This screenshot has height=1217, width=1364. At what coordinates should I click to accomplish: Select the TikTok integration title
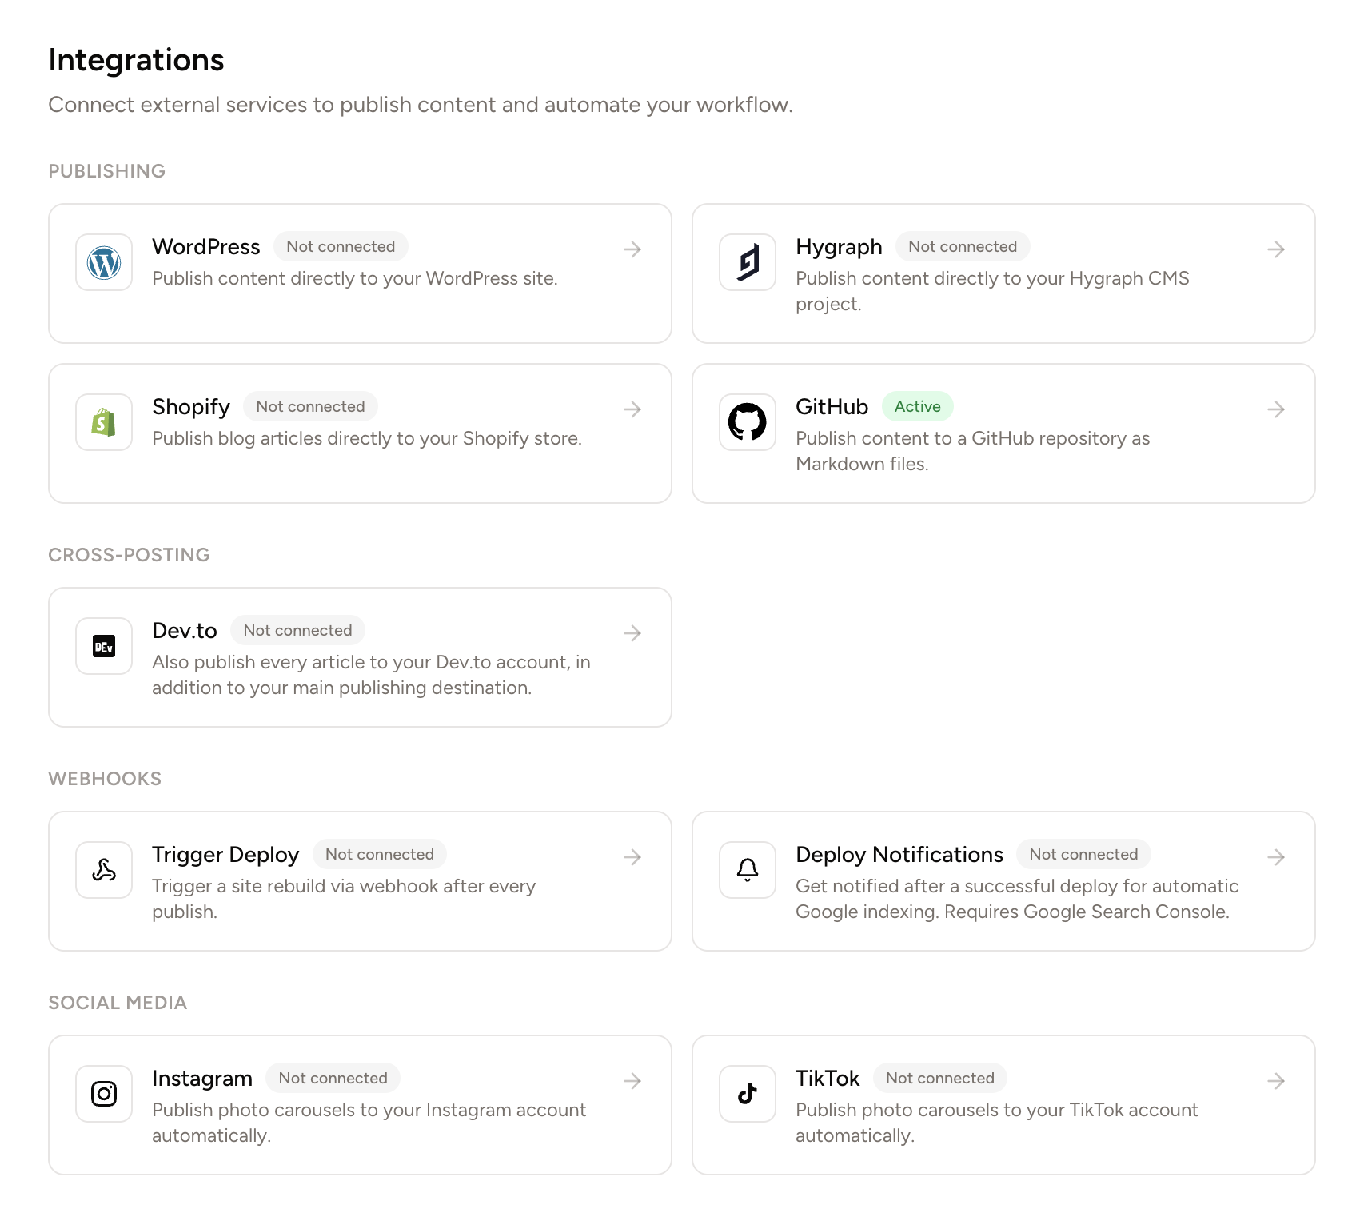point(828,1079)
